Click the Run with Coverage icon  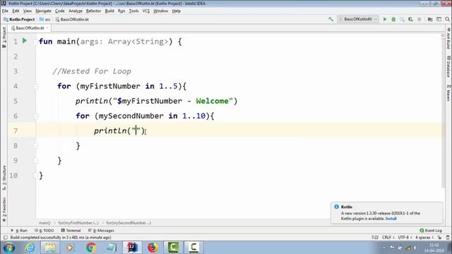[402, 19]
